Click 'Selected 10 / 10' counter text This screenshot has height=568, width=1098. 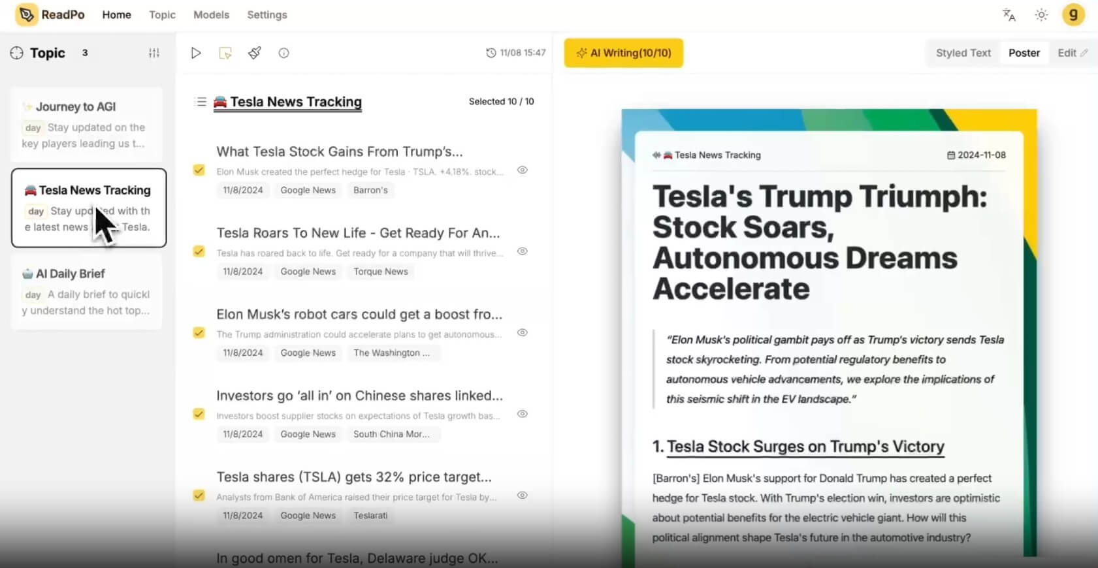(502, 102)
